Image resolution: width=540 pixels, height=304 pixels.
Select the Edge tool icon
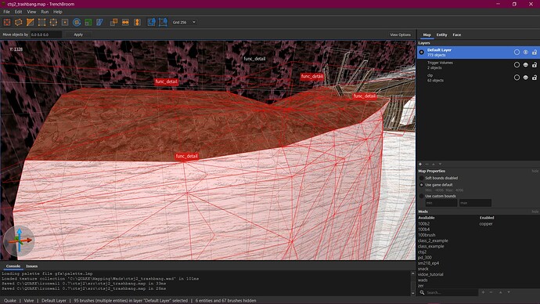click(53, 23)
